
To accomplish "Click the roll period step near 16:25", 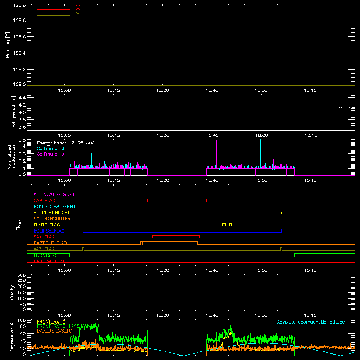I will [x=339, y=118].
